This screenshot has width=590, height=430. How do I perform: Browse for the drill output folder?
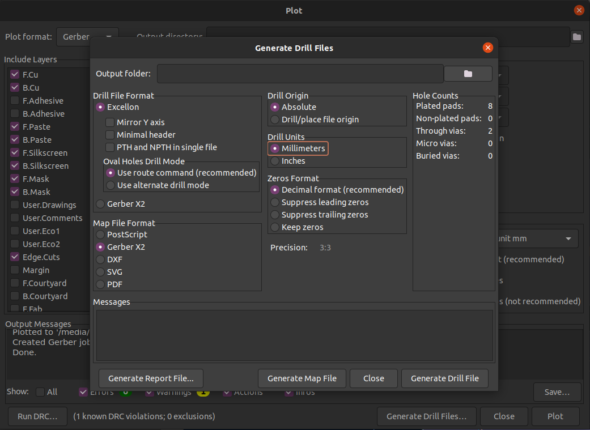468,73
